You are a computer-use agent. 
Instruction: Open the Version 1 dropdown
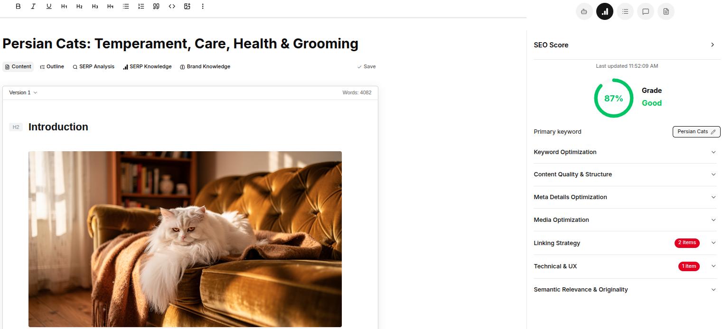click(x=23, y=92)
